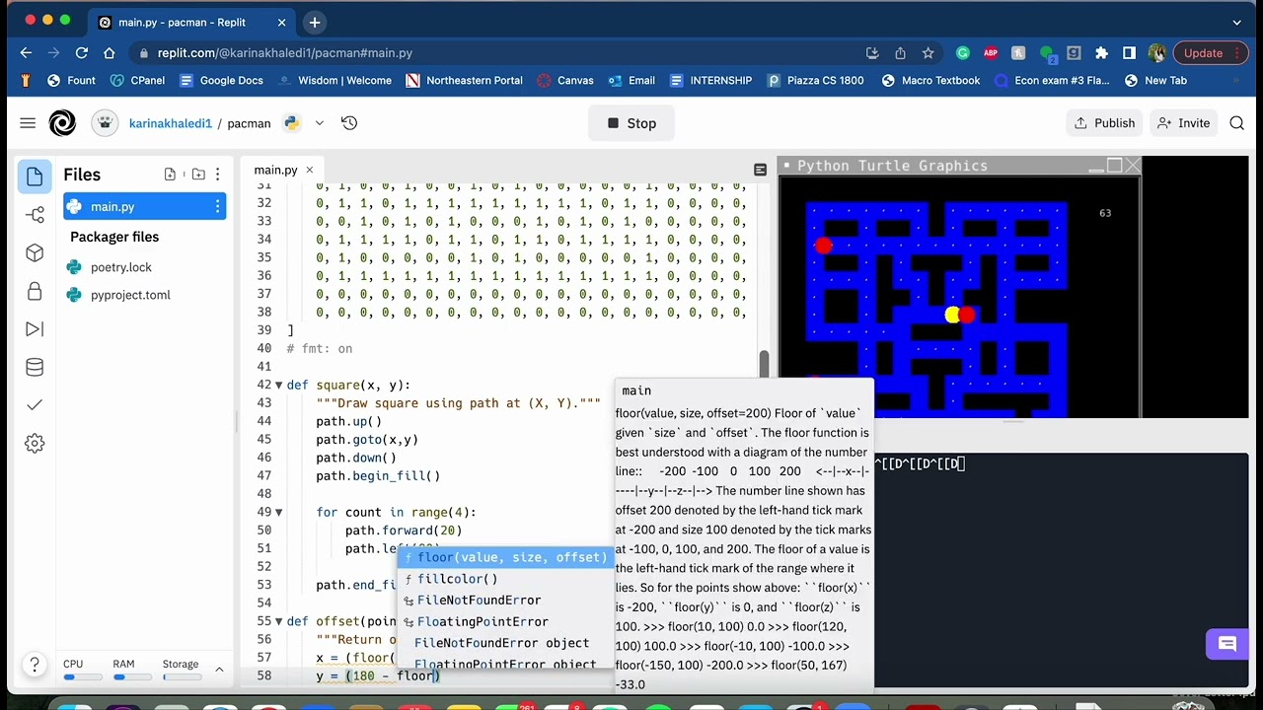Select the fillcolor() autocomplete suggestion
The image size is (1263, 710).
tap(504, 579)
